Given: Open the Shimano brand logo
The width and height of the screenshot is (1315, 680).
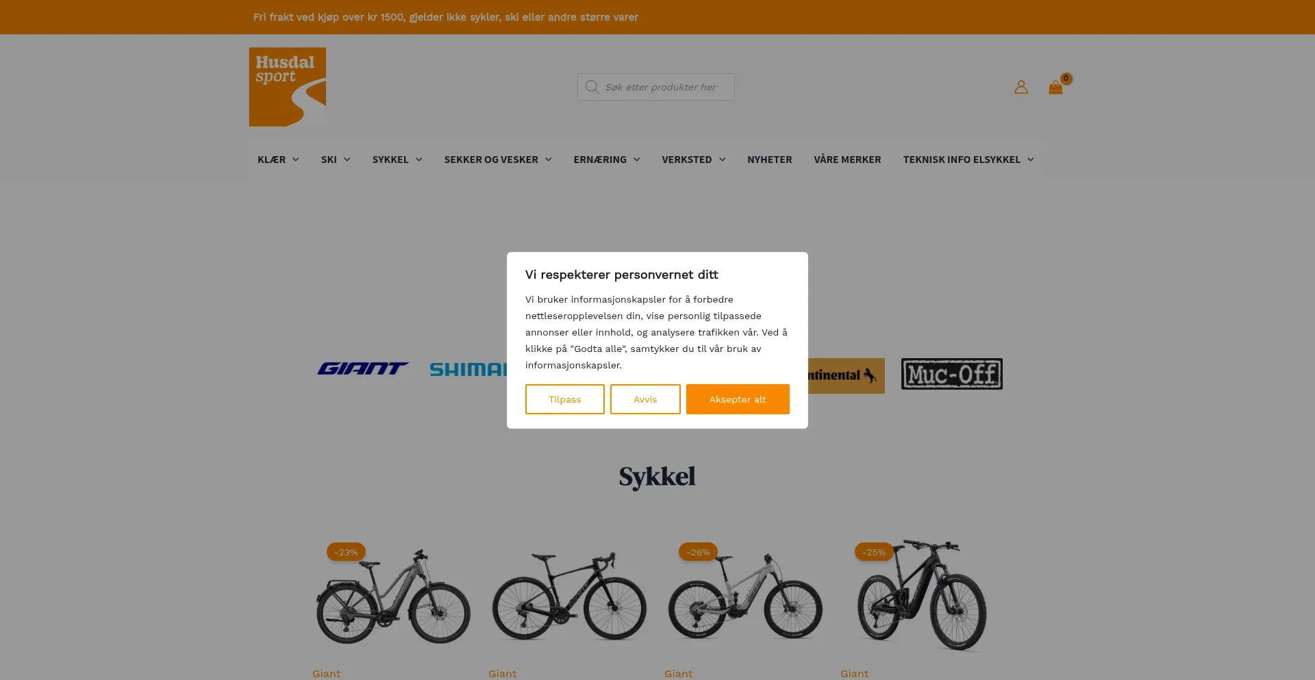Looking at the screenshot, I should (x=468, y=370).
